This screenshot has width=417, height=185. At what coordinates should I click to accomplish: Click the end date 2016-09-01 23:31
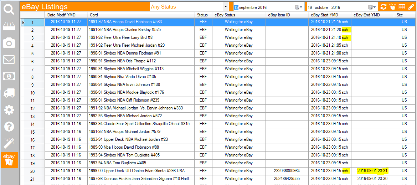372,171
